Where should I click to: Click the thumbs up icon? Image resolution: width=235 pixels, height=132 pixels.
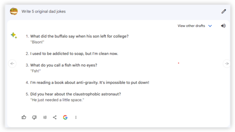24,117
